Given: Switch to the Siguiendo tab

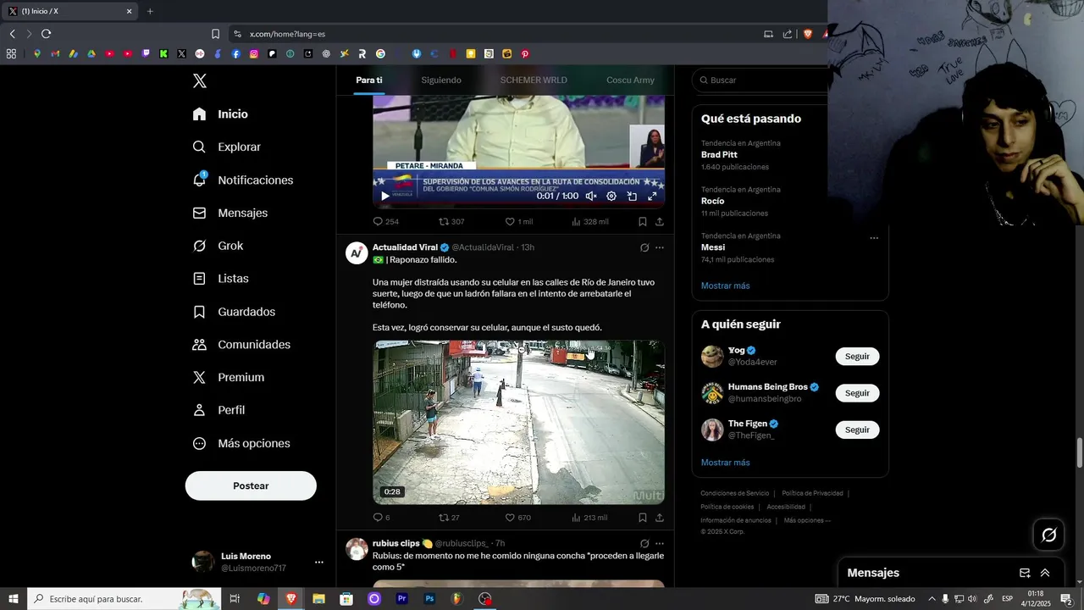Looking at the screenshot, I should 441,80.
